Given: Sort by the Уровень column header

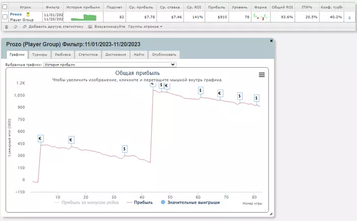Looking at the screenshot, I should 240,7.
